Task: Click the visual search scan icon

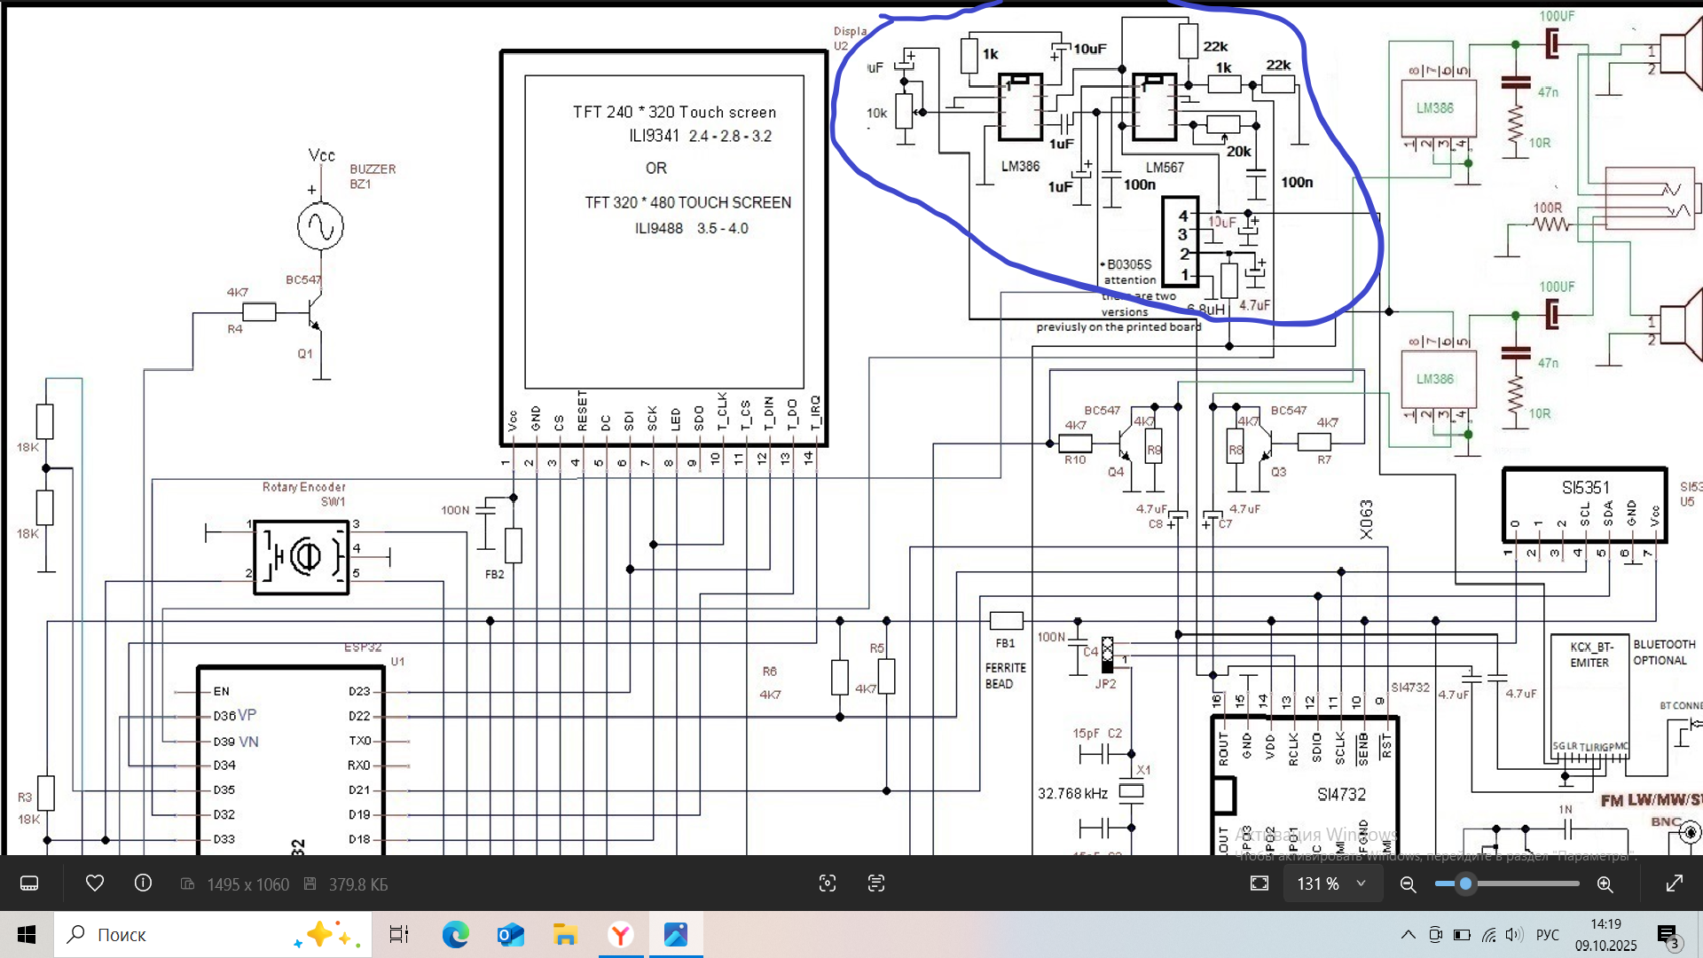Action: pos(828,883)
